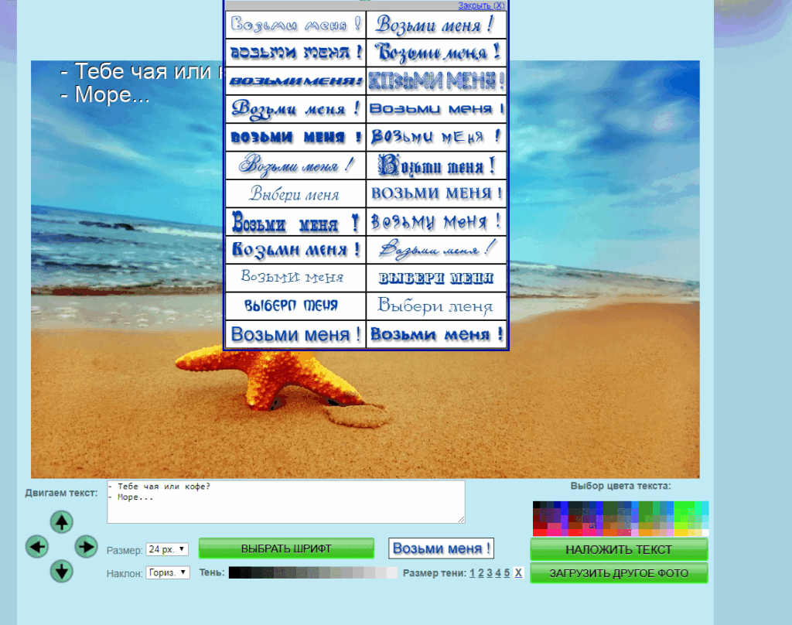Set shadow size to 5

[x=507, y=573]
